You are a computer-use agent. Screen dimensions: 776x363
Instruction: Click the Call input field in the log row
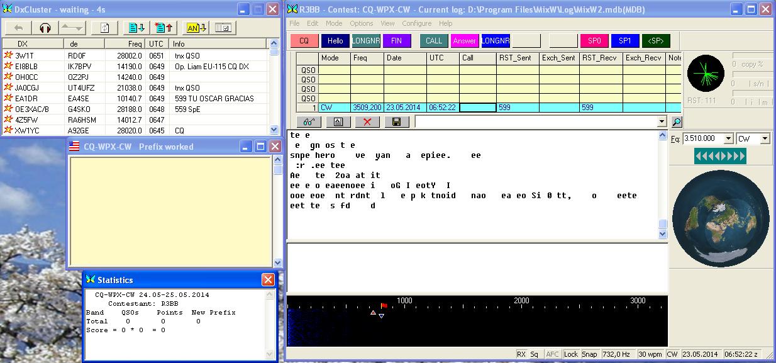(477, 108)
